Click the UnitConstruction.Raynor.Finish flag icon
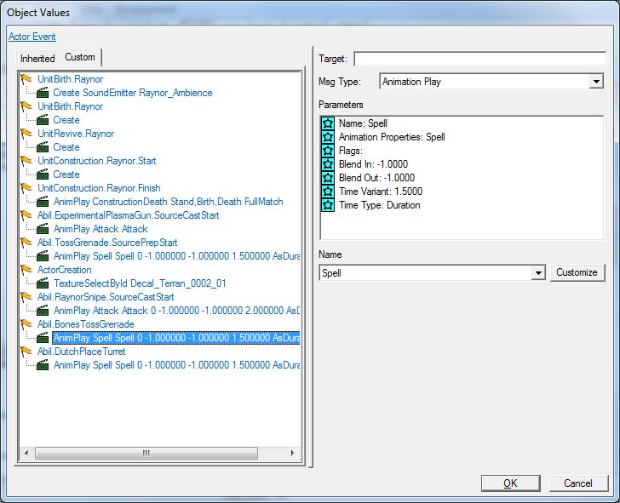The image size is (620, 503). [x=26, y=188]
